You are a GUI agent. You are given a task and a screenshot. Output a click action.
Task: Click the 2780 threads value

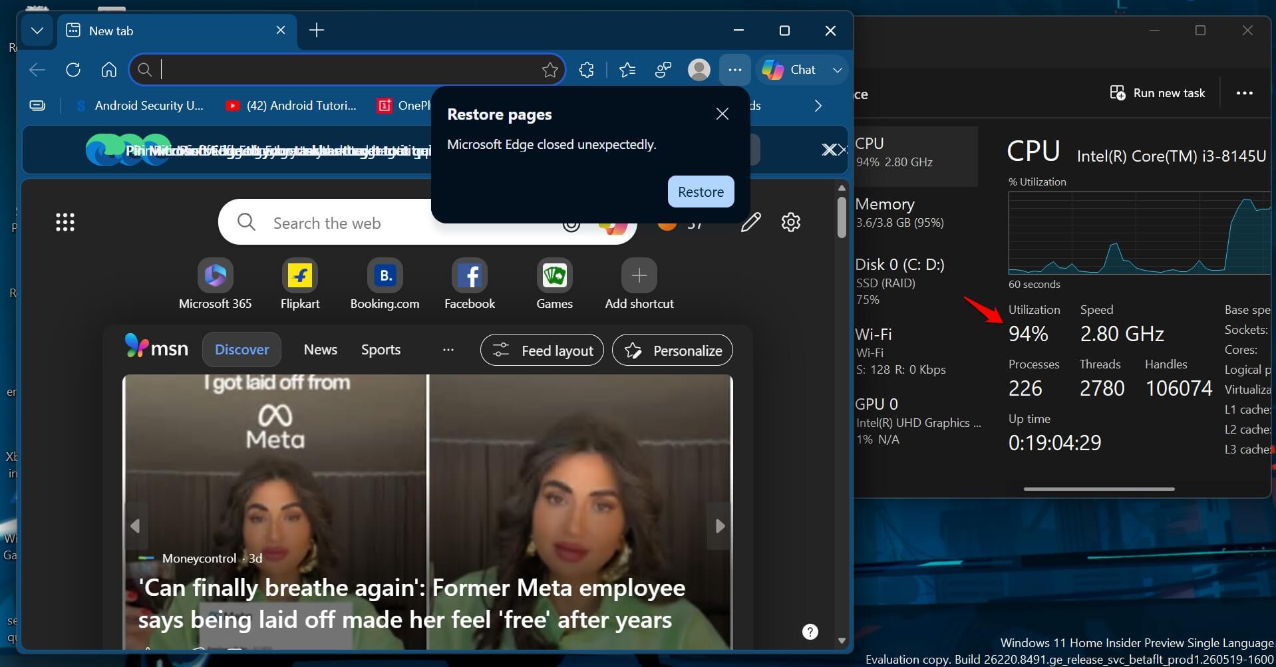[x=1102, y=388]
